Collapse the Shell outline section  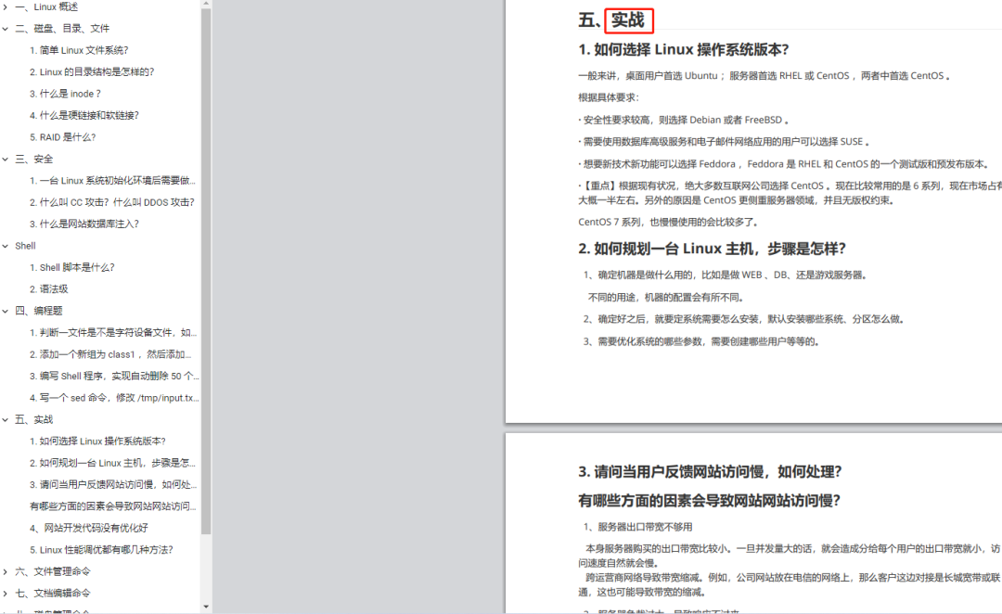pyautogui.click(x=6, y=246)
